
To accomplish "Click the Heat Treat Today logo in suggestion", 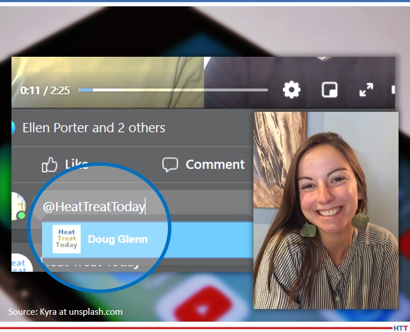I will pyautogui.click(x=66, y=239).
